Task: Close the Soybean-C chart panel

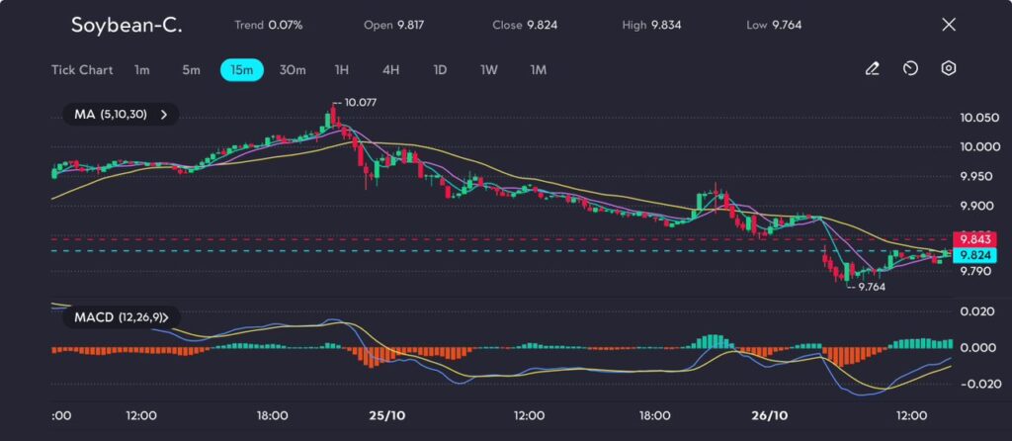Action: [x=949, y=25]
